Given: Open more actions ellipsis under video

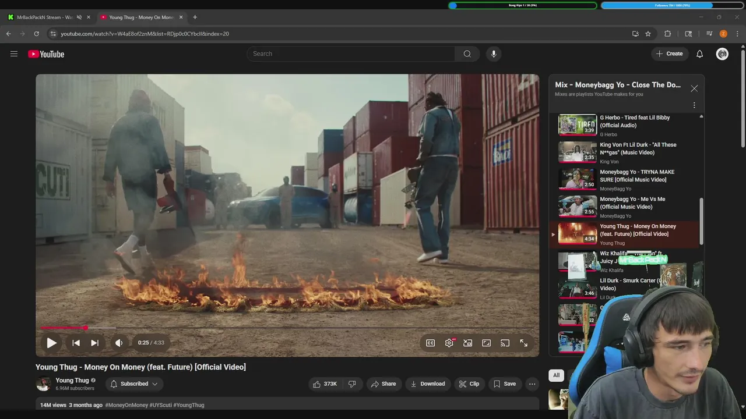Looking at the screenshot, I should [x=532, y=384].
